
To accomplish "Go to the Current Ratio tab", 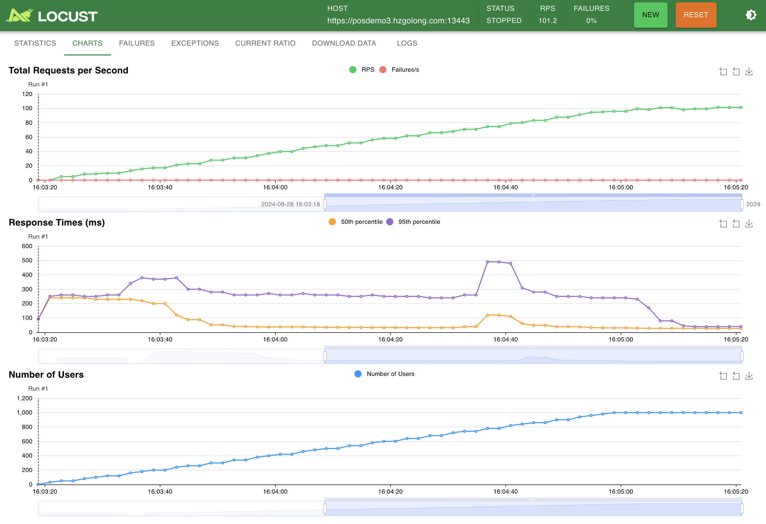I will click(x=266, y=43).
